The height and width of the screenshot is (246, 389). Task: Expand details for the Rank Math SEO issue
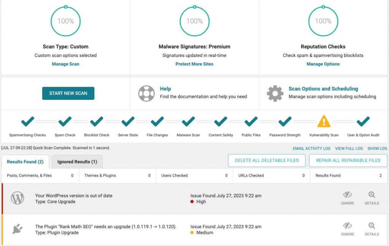click(x=372, y=229)
